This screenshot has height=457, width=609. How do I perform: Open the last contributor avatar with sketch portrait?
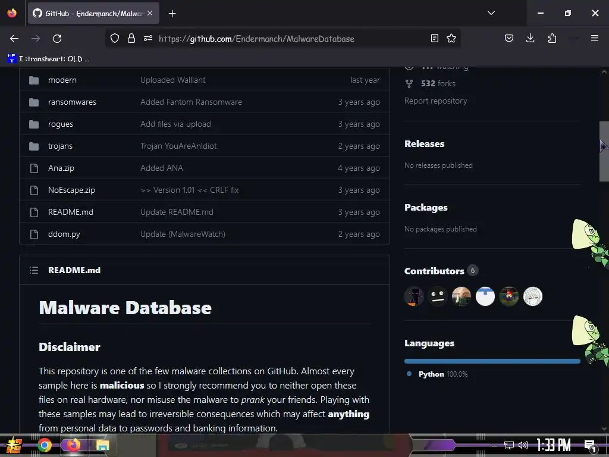(x=532, y=296)
